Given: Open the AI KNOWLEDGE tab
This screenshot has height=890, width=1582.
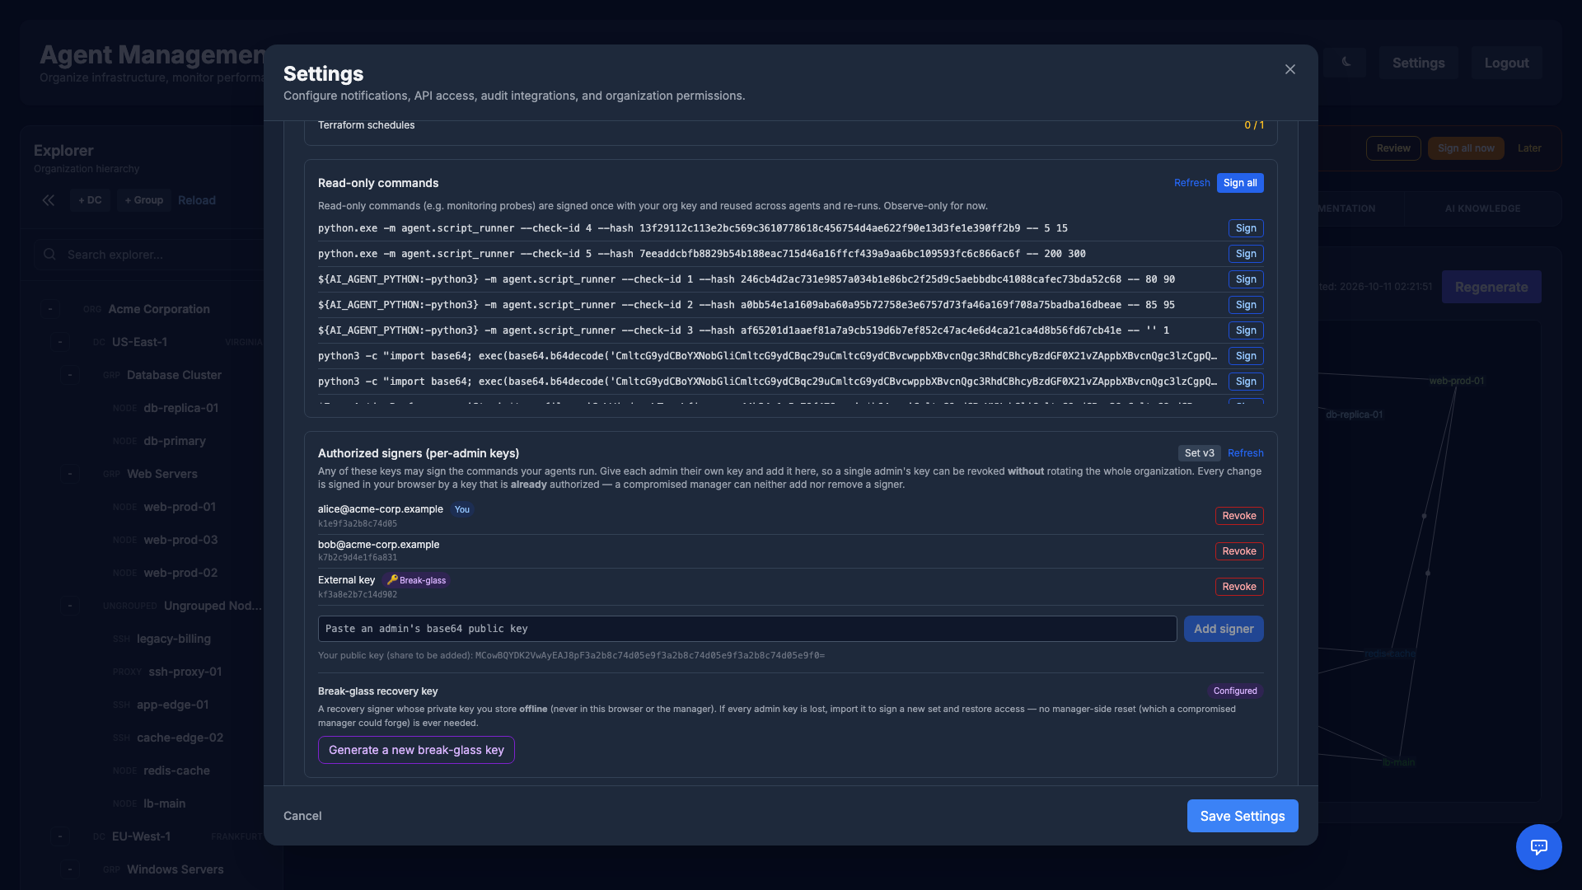Looking at the screenshot, I should (1482, 208).
